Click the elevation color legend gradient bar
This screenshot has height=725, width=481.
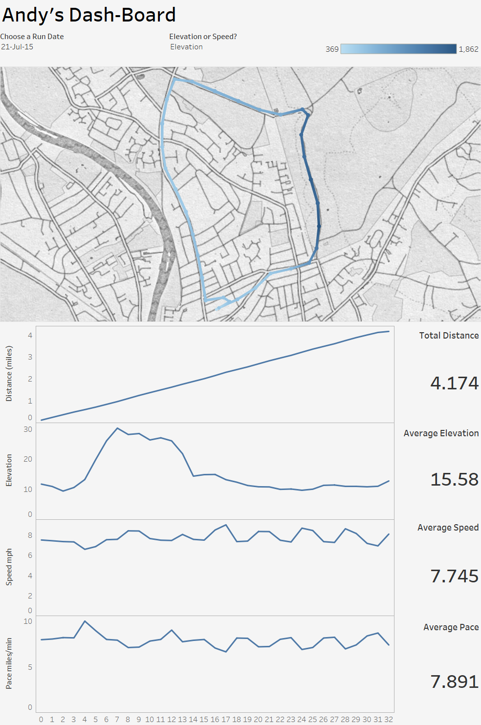[398, 49]
